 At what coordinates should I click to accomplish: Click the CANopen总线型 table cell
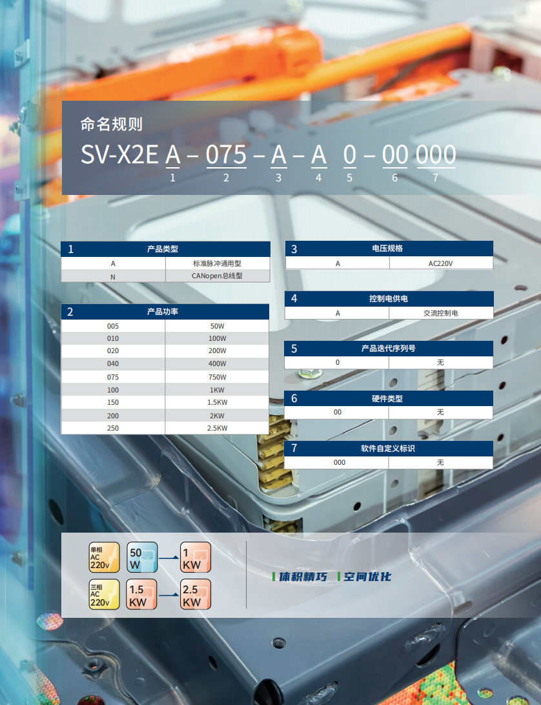218,276
